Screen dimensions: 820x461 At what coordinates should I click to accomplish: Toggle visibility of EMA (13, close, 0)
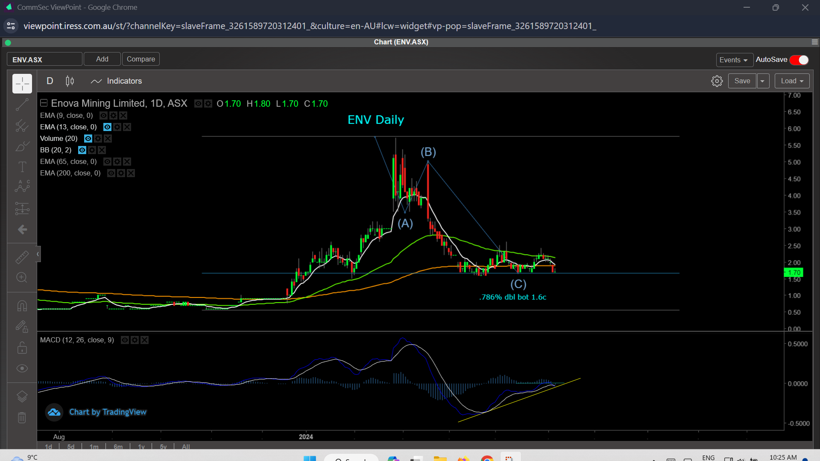[x=107, y=127]
